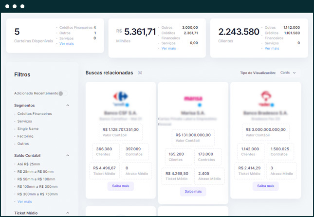
Task: Open Ver mais under Saldo Contábil filters
Action: [24, 201]
